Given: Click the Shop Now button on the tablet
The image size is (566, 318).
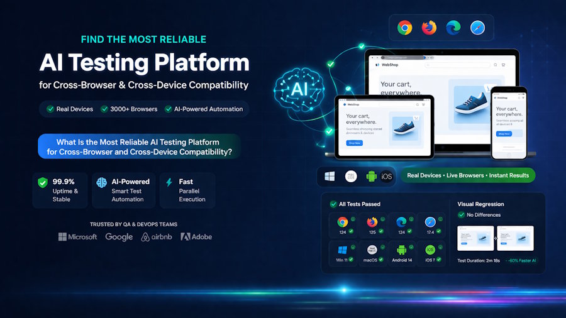Looking at the screenshot, I should tap(355, 143).
